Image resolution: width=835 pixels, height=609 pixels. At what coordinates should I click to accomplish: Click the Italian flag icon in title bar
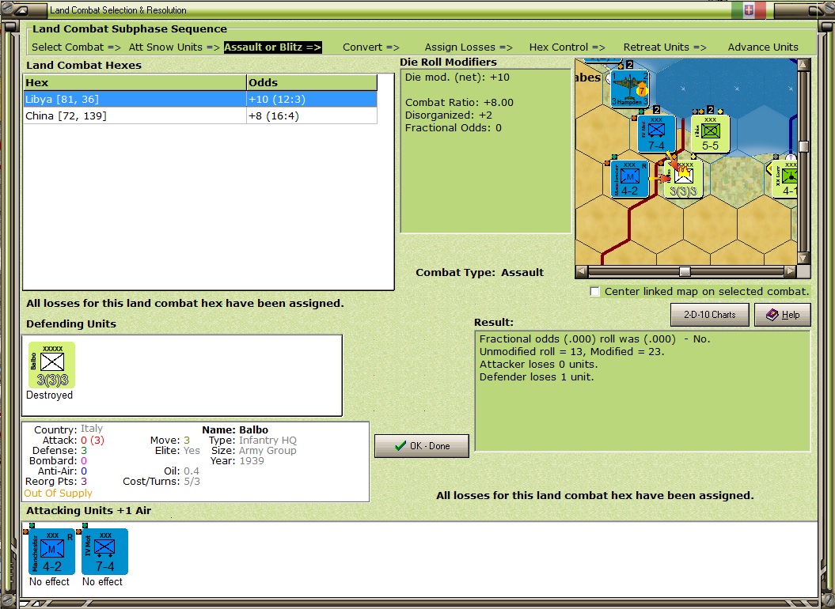coord(748,9)
